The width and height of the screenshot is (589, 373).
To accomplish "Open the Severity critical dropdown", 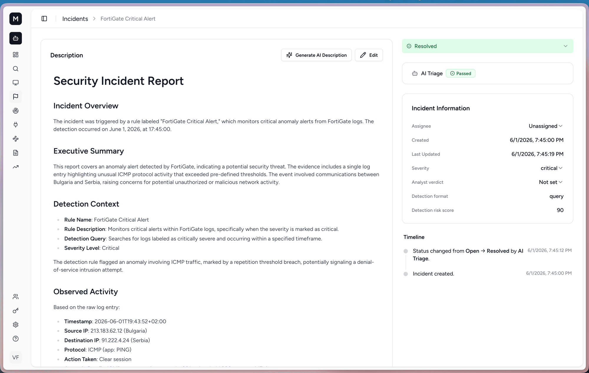I will click(x=552, y=168).
